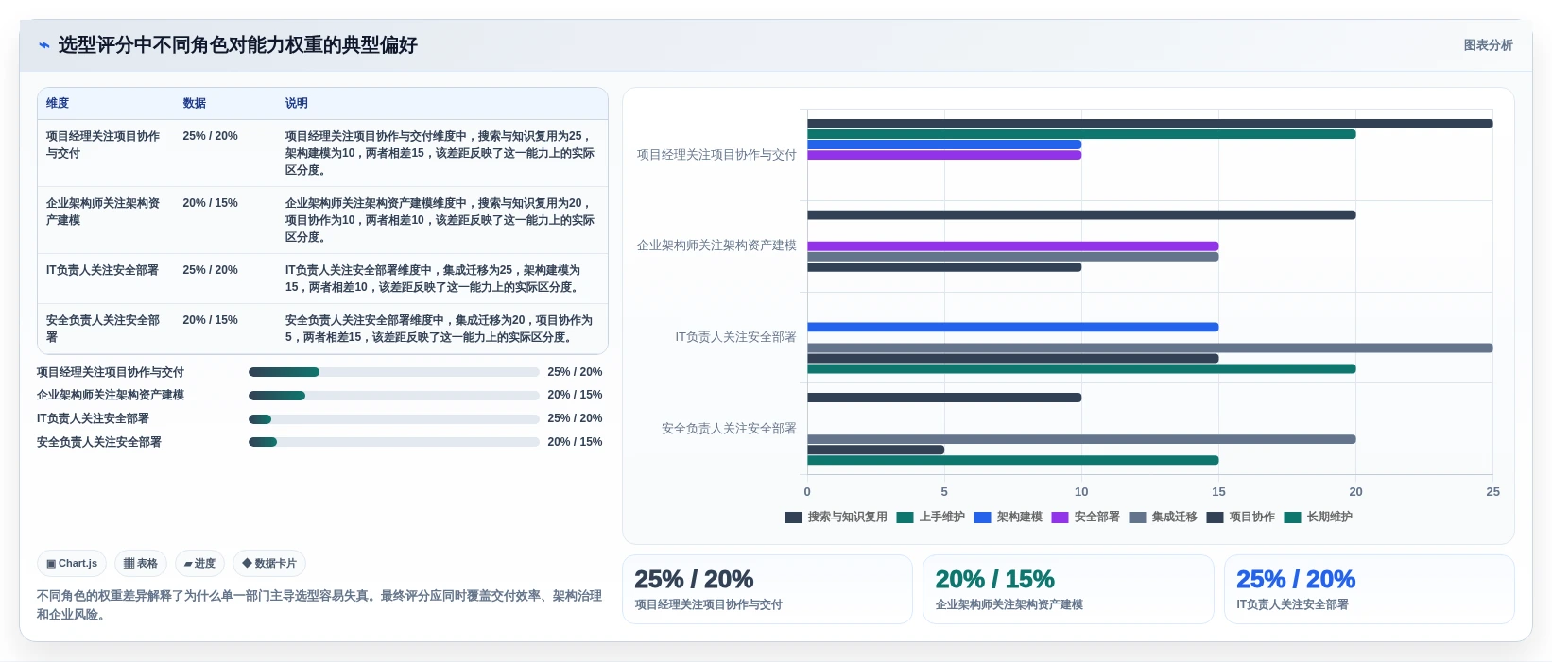Toggle 搜索与知识复用 legend swatch
The height and width of the screenshot is (662, 1552).
coord(793,518)
